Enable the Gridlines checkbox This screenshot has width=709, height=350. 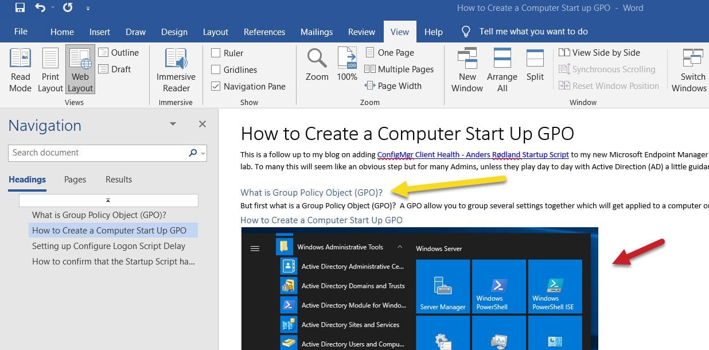(x=216, y=70)
